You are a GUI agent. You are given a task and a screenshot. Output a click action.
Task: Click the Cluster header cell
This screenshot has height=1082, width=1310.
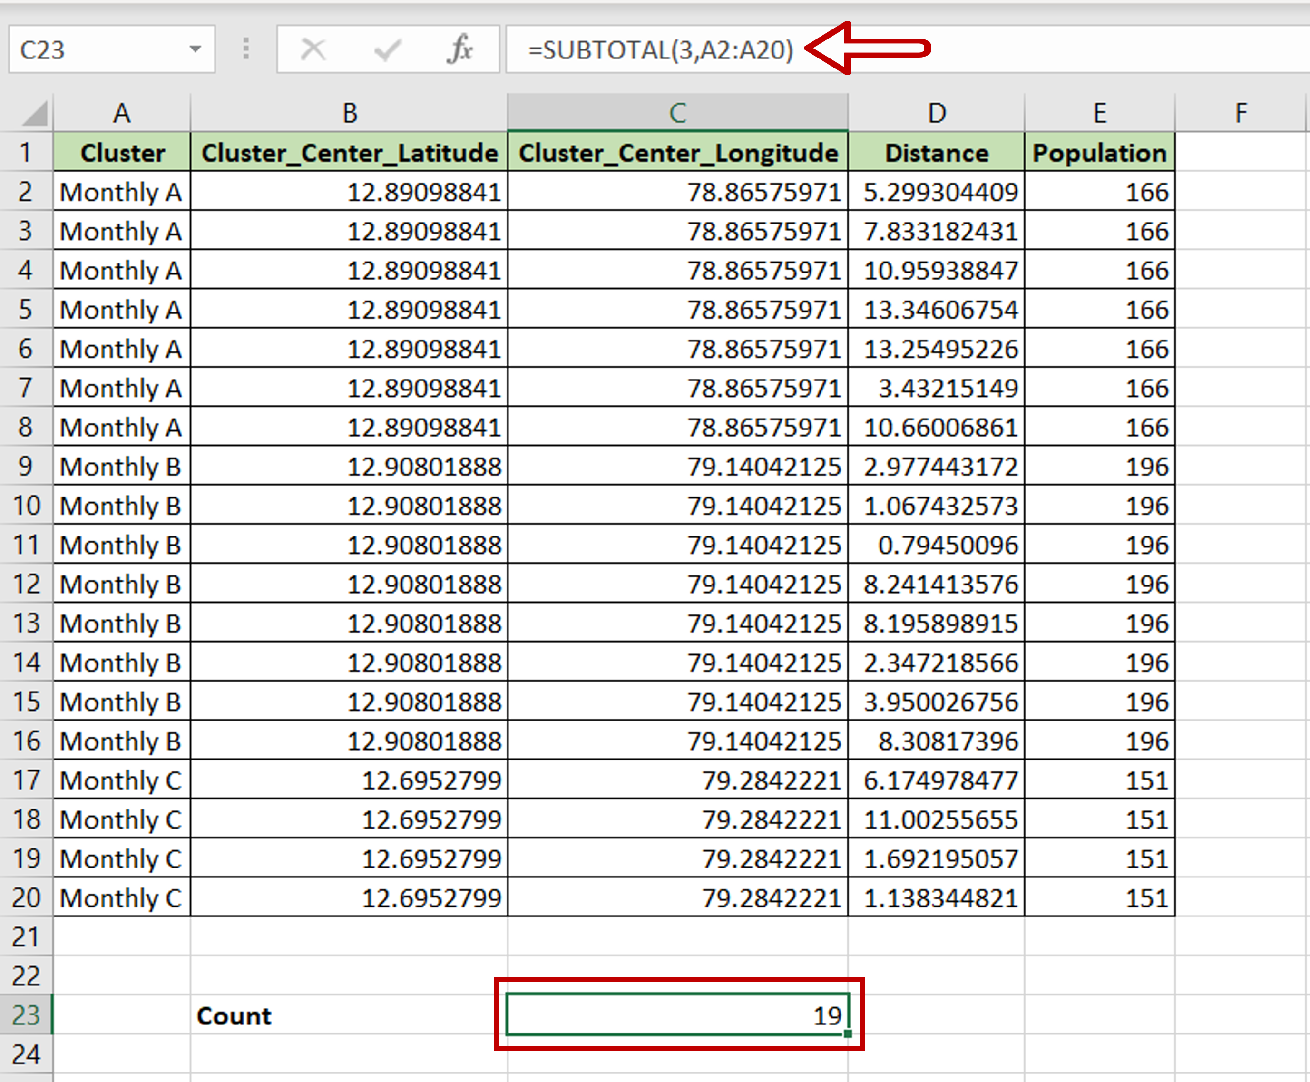point(122,152)
